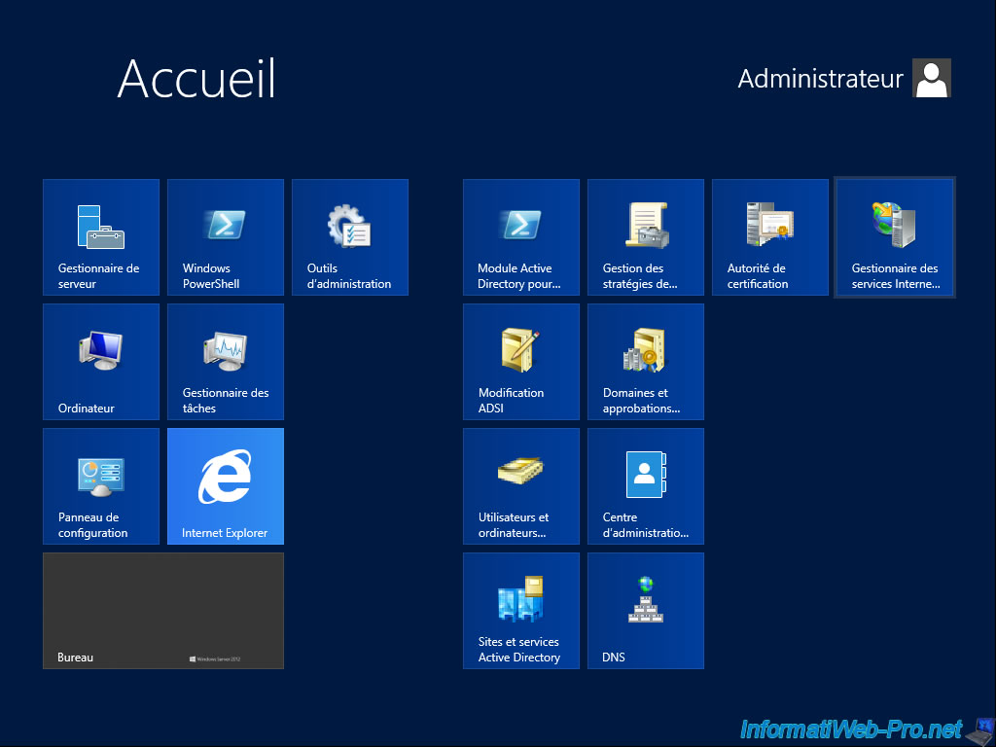Switch to the Bureau desktop tile
This screenshot has height=747, width=996.
coord(163,611)
